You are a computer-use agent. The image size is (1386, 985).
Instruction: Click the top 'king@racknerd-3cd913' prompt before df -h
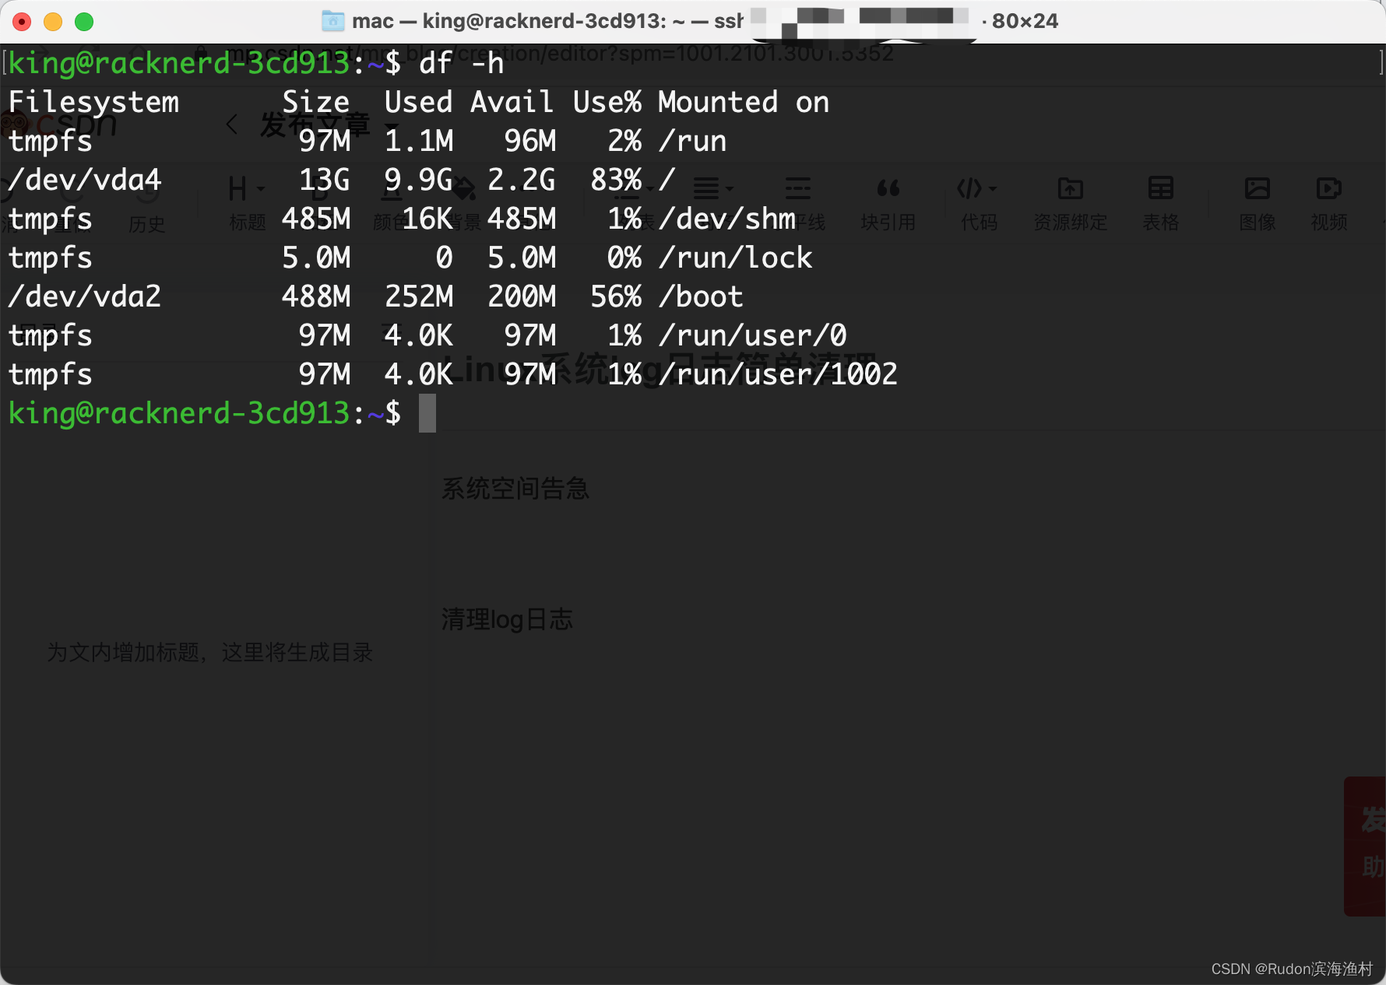179,63
